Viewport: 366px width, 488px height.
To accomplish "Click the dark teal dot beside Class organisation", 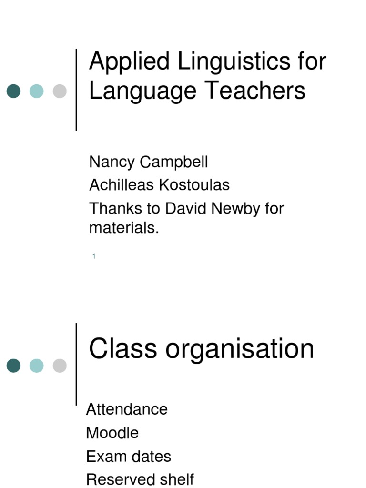I will pyautogui.click(x=13, y=366).
